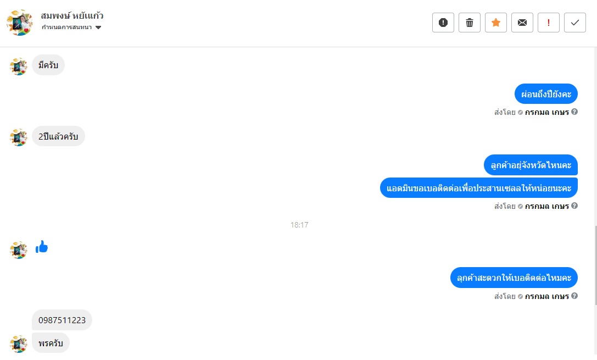
Task: Click the vertical scrollbar thumb
Action: pos(595,265)
